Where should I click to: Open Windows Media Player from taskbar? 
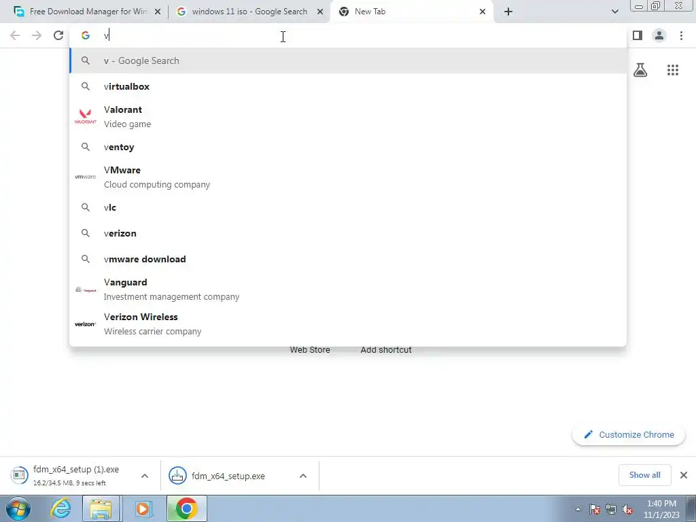(143, 508)
